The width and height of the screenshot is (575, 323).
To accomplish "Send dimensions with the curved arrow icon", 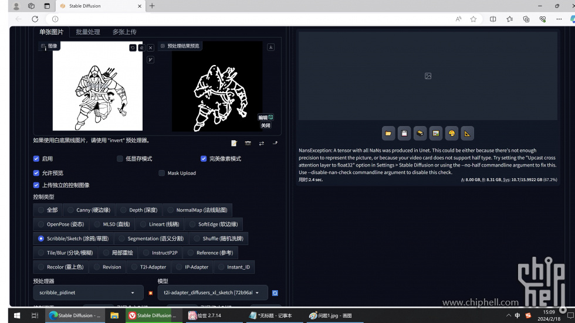I will point(275,143).
